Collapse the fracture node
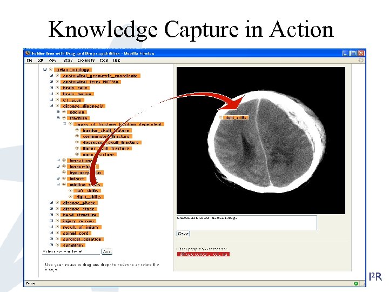This screenshot has width=389, height=292. (58, 118)
